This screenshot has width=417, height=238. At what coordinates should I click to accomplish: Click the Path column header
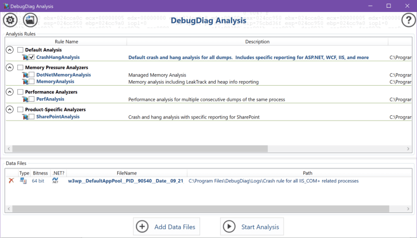click(308, 173)
